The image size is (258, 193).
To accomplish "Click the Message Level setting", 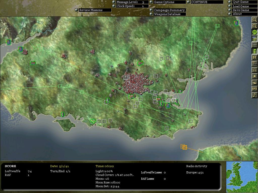I will click(x=133, y=2).
